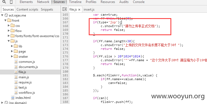
Task: Switch to the Snippets sub-tab
Action: (47, 9)
